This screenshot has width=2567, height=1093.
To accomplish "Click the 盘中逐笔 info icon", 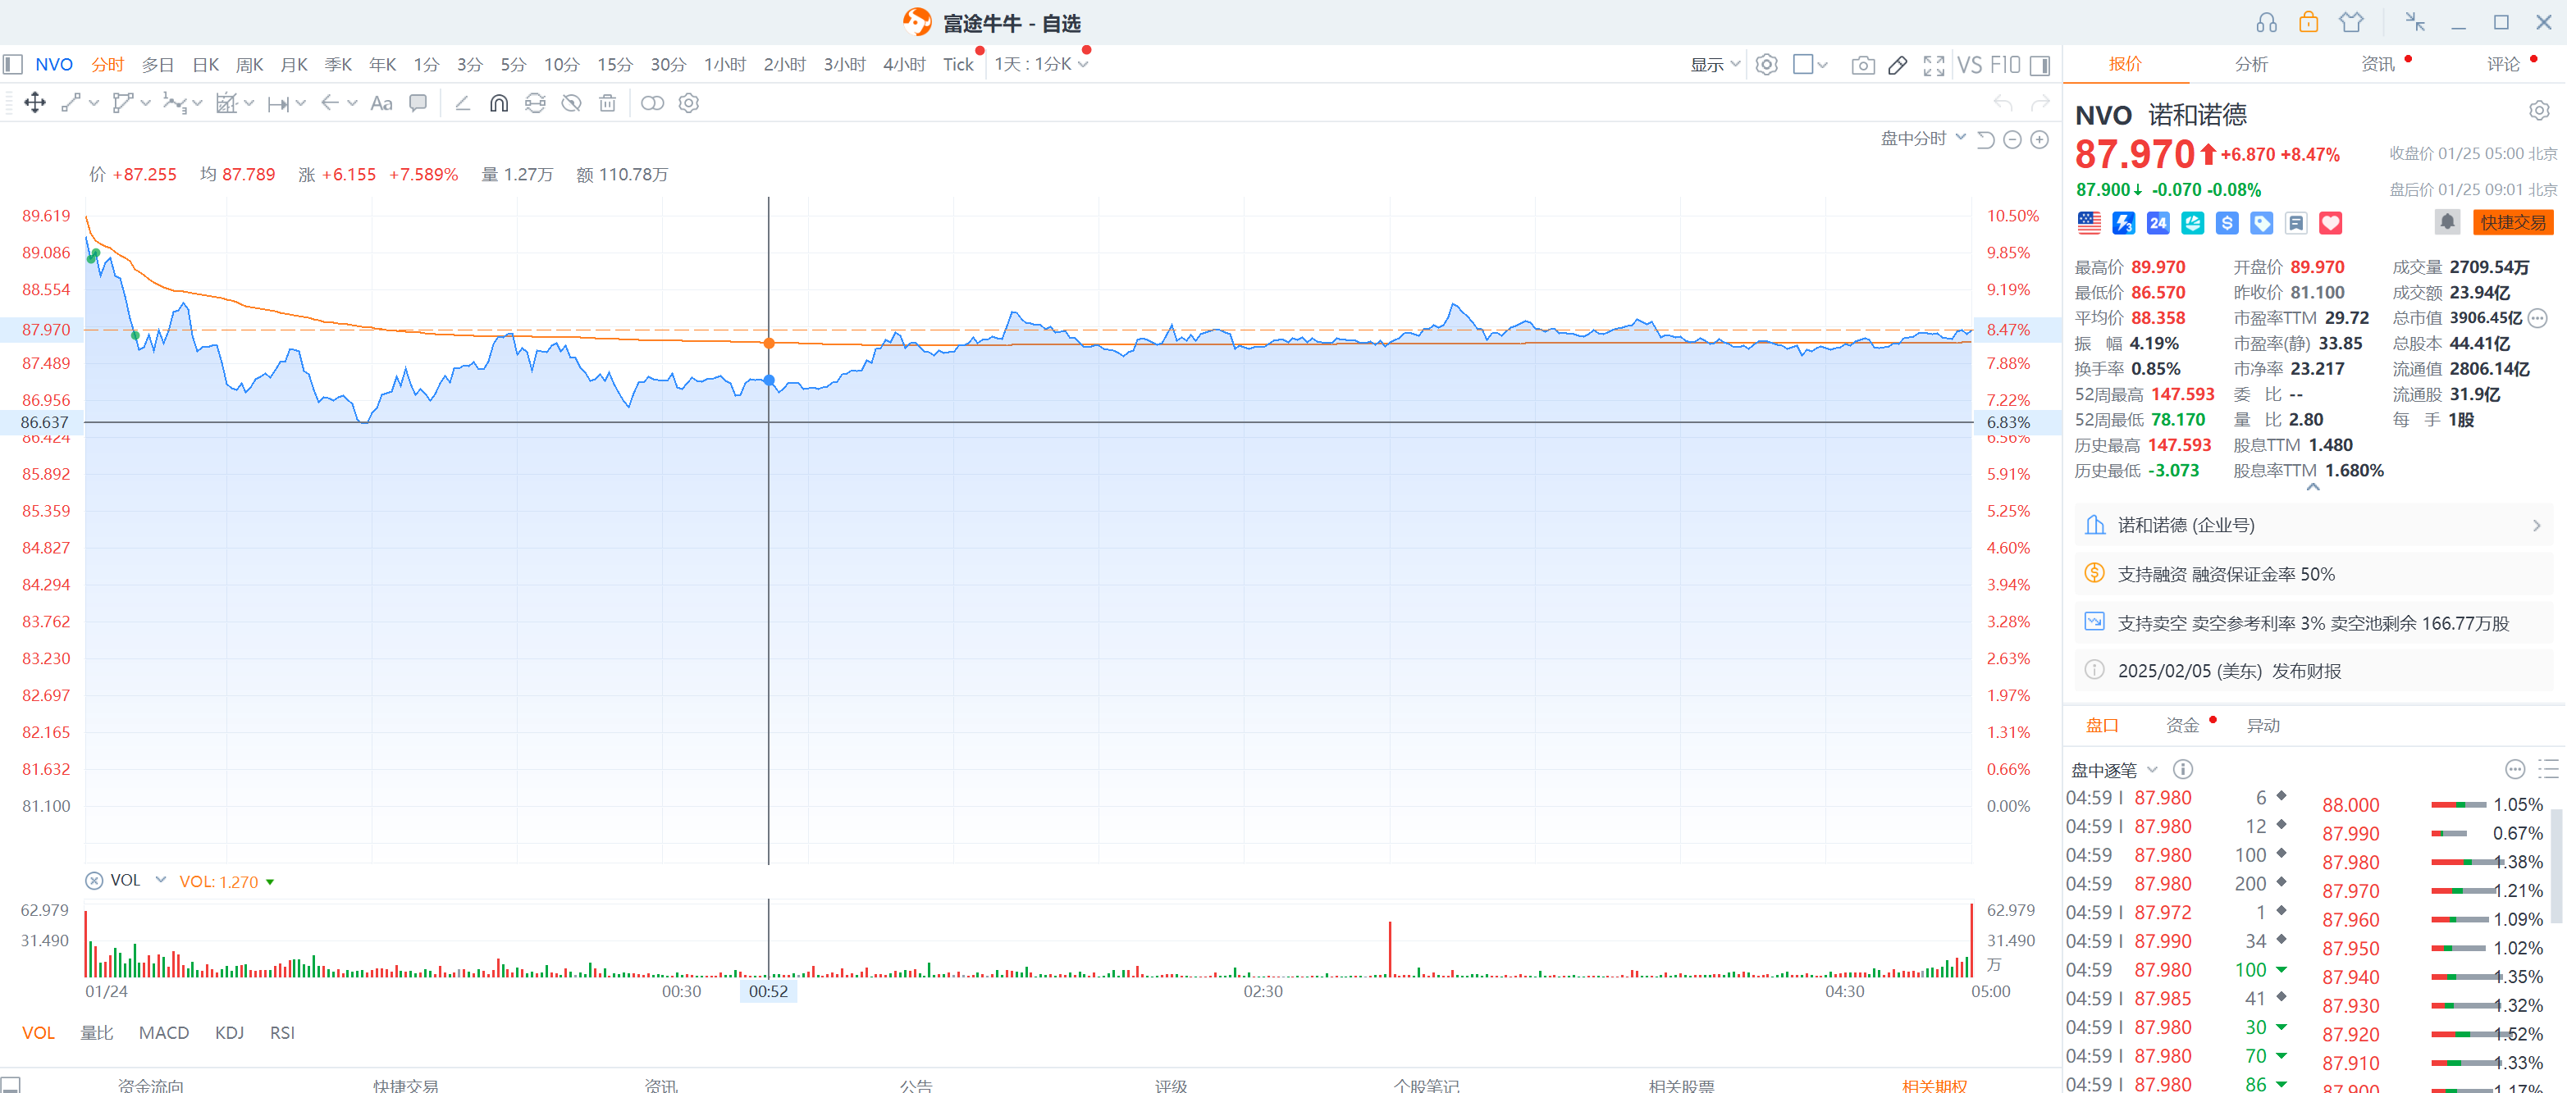I will coord(2182,769).
